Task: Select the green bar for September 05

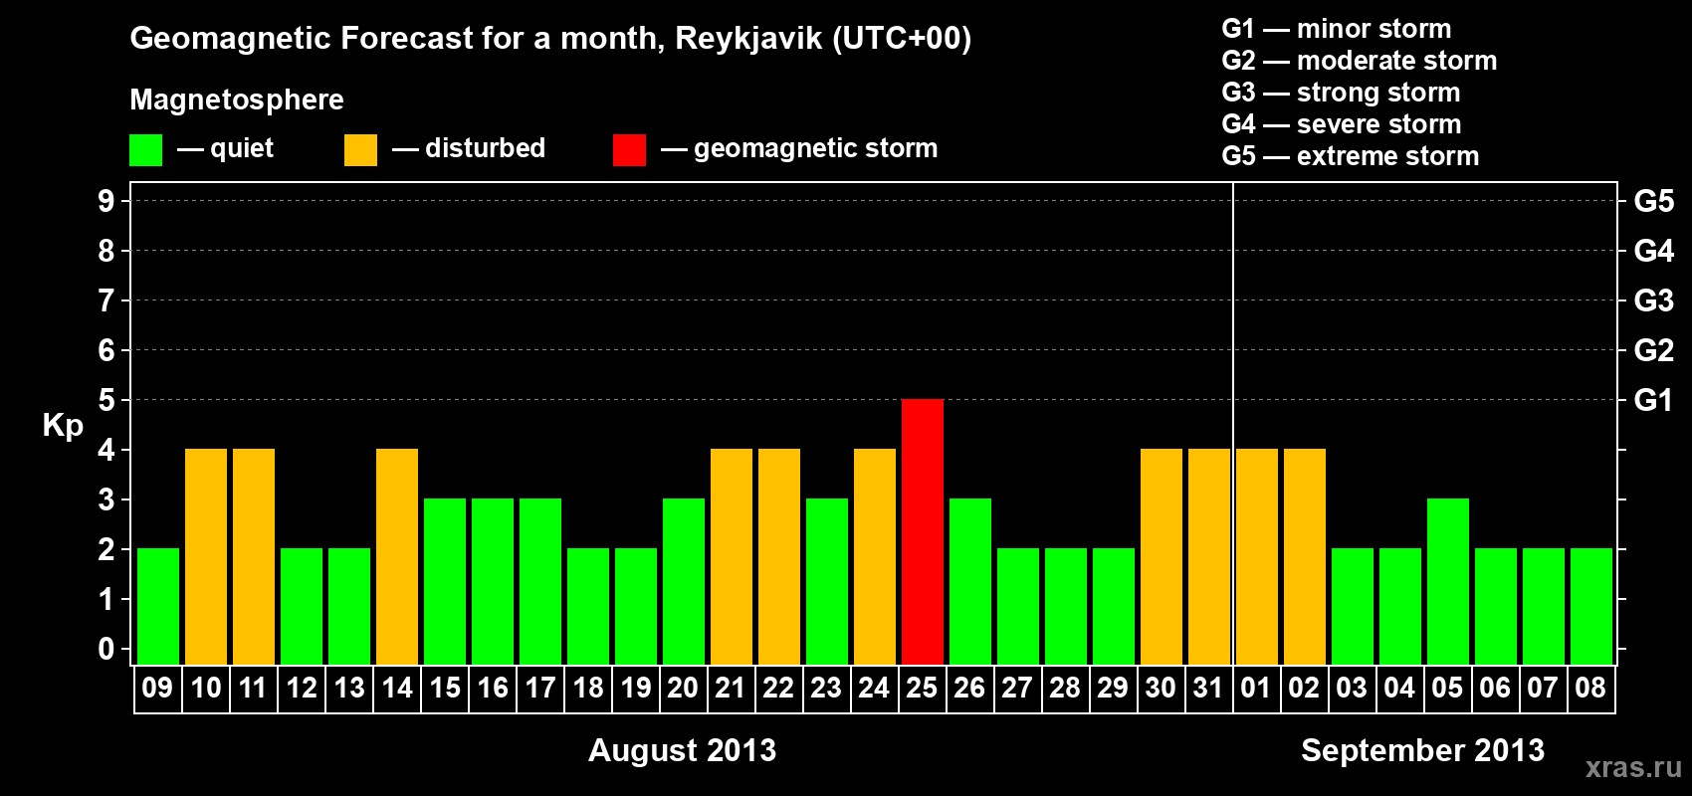Action: pos(1448,581)
